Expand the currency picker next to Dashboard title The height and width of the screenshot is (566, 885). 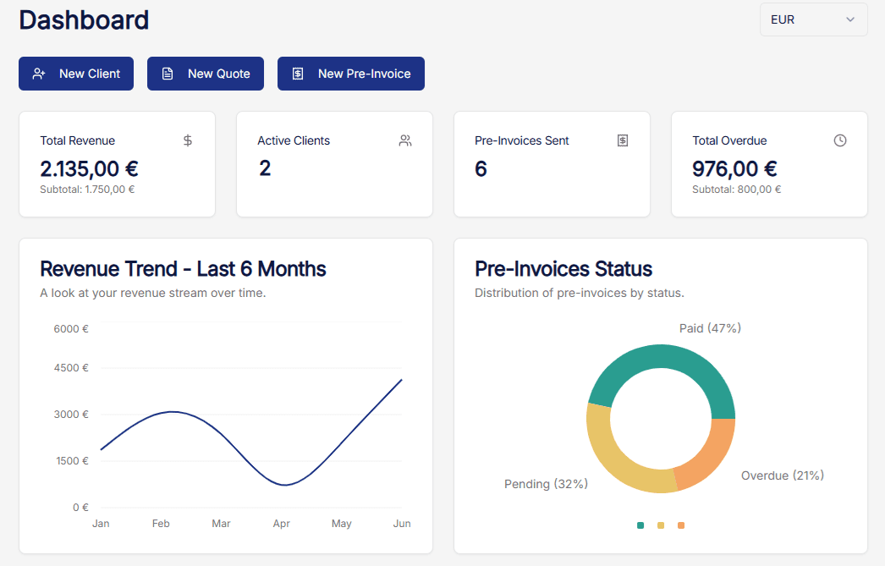click(813, 19)
